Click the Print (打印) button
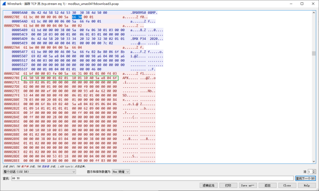 click(228, 185)
